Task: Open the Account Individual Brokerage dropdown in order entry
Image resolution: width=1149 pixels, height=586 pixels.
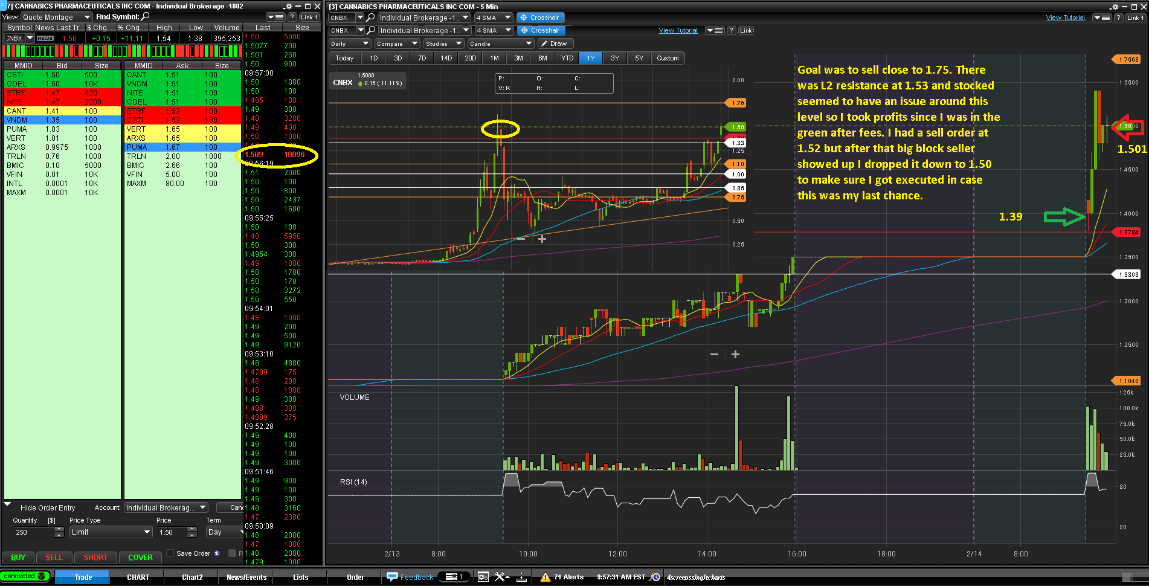Action: point(166,507)
